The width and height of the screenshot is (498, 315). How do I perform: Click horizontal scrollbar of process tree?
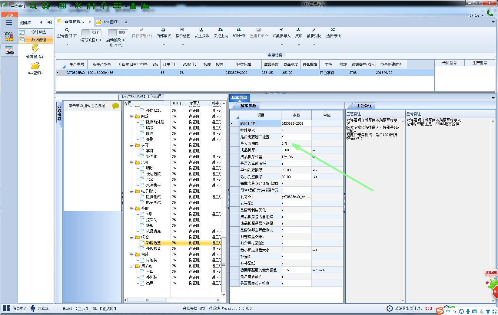147,300
